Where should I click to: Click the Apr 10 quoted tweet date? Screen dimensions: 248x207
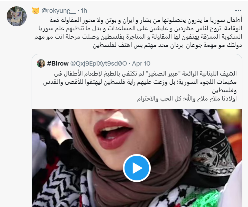(141, 64)
